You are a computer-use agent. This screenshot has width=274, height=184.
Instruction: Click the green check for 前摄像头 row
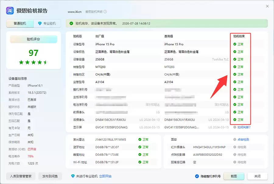pos(235,112)
